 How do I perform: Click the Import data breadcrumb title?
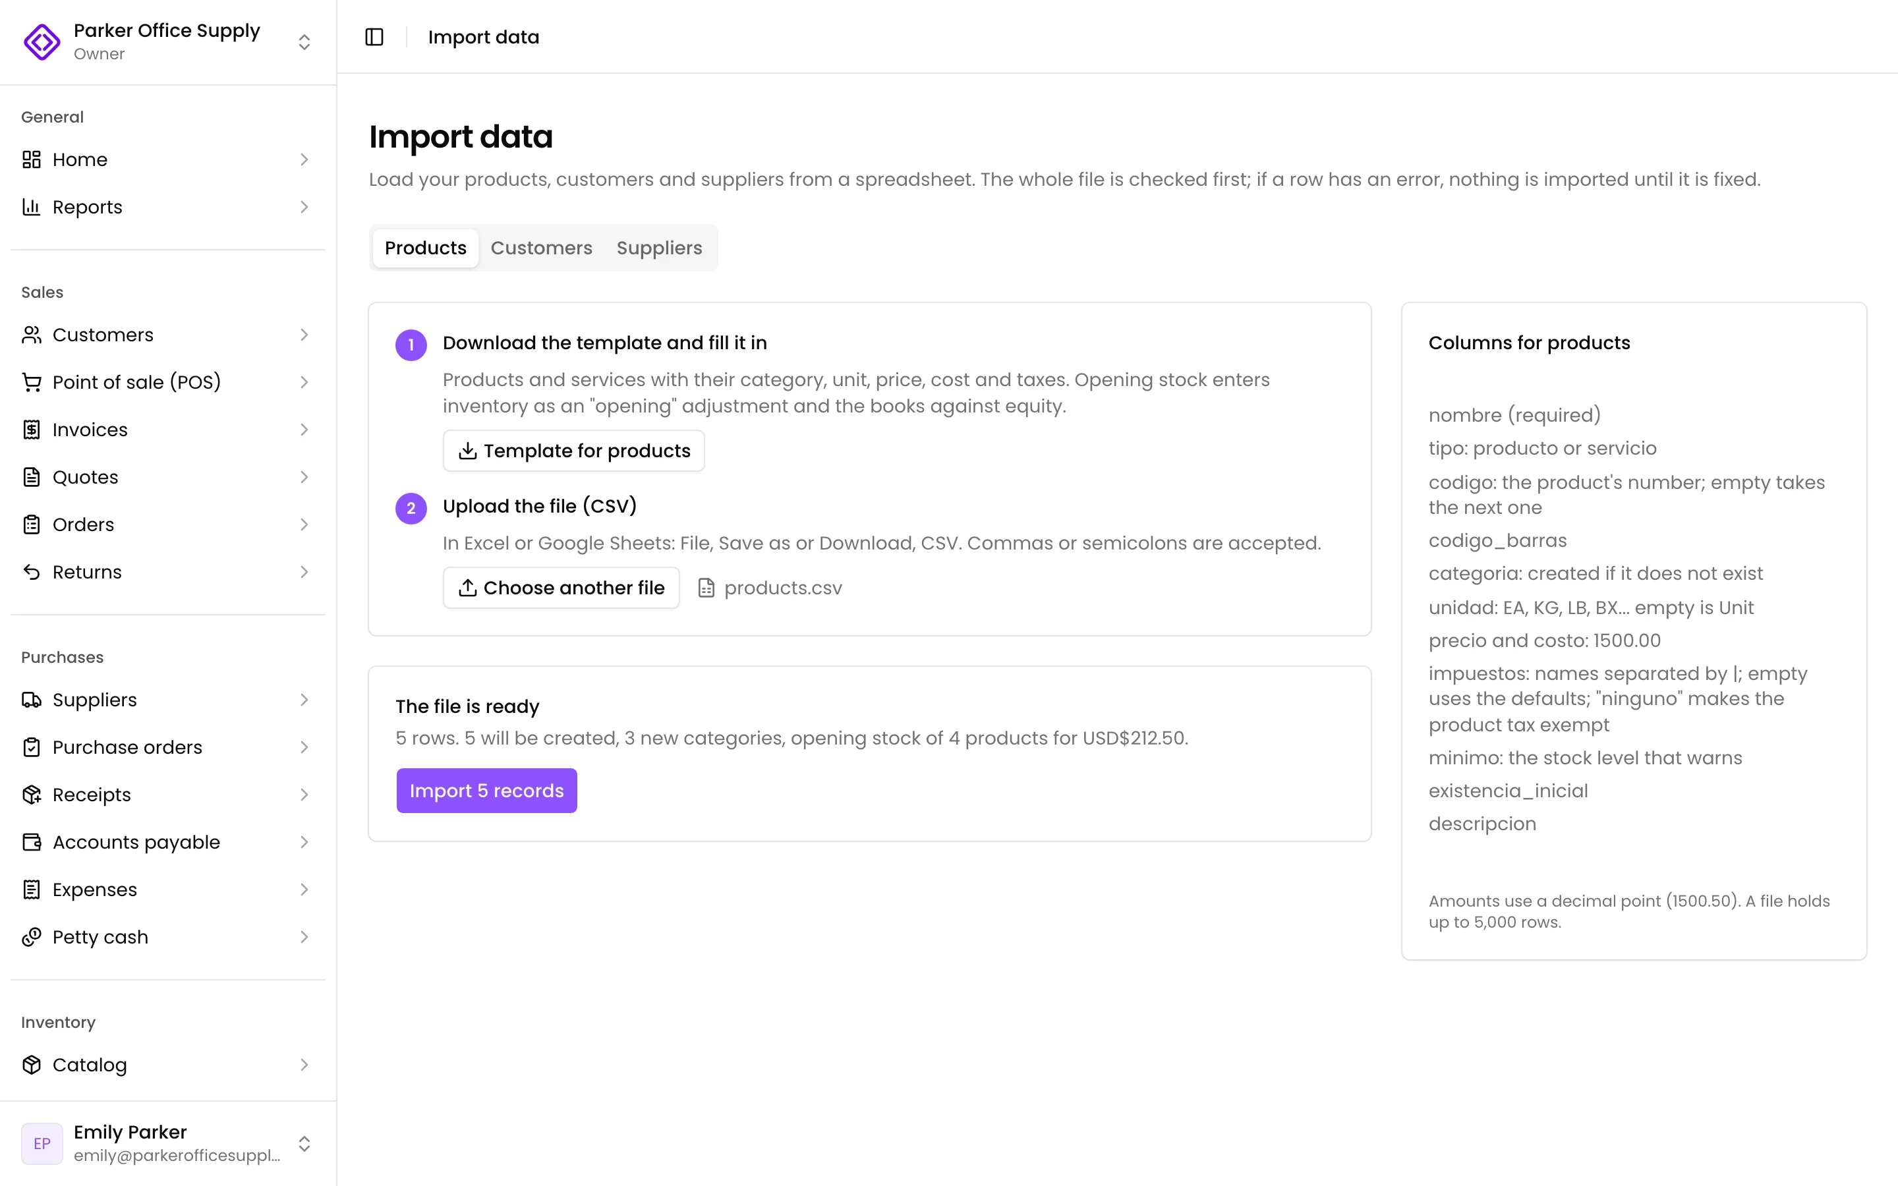(x=483, y=37)
